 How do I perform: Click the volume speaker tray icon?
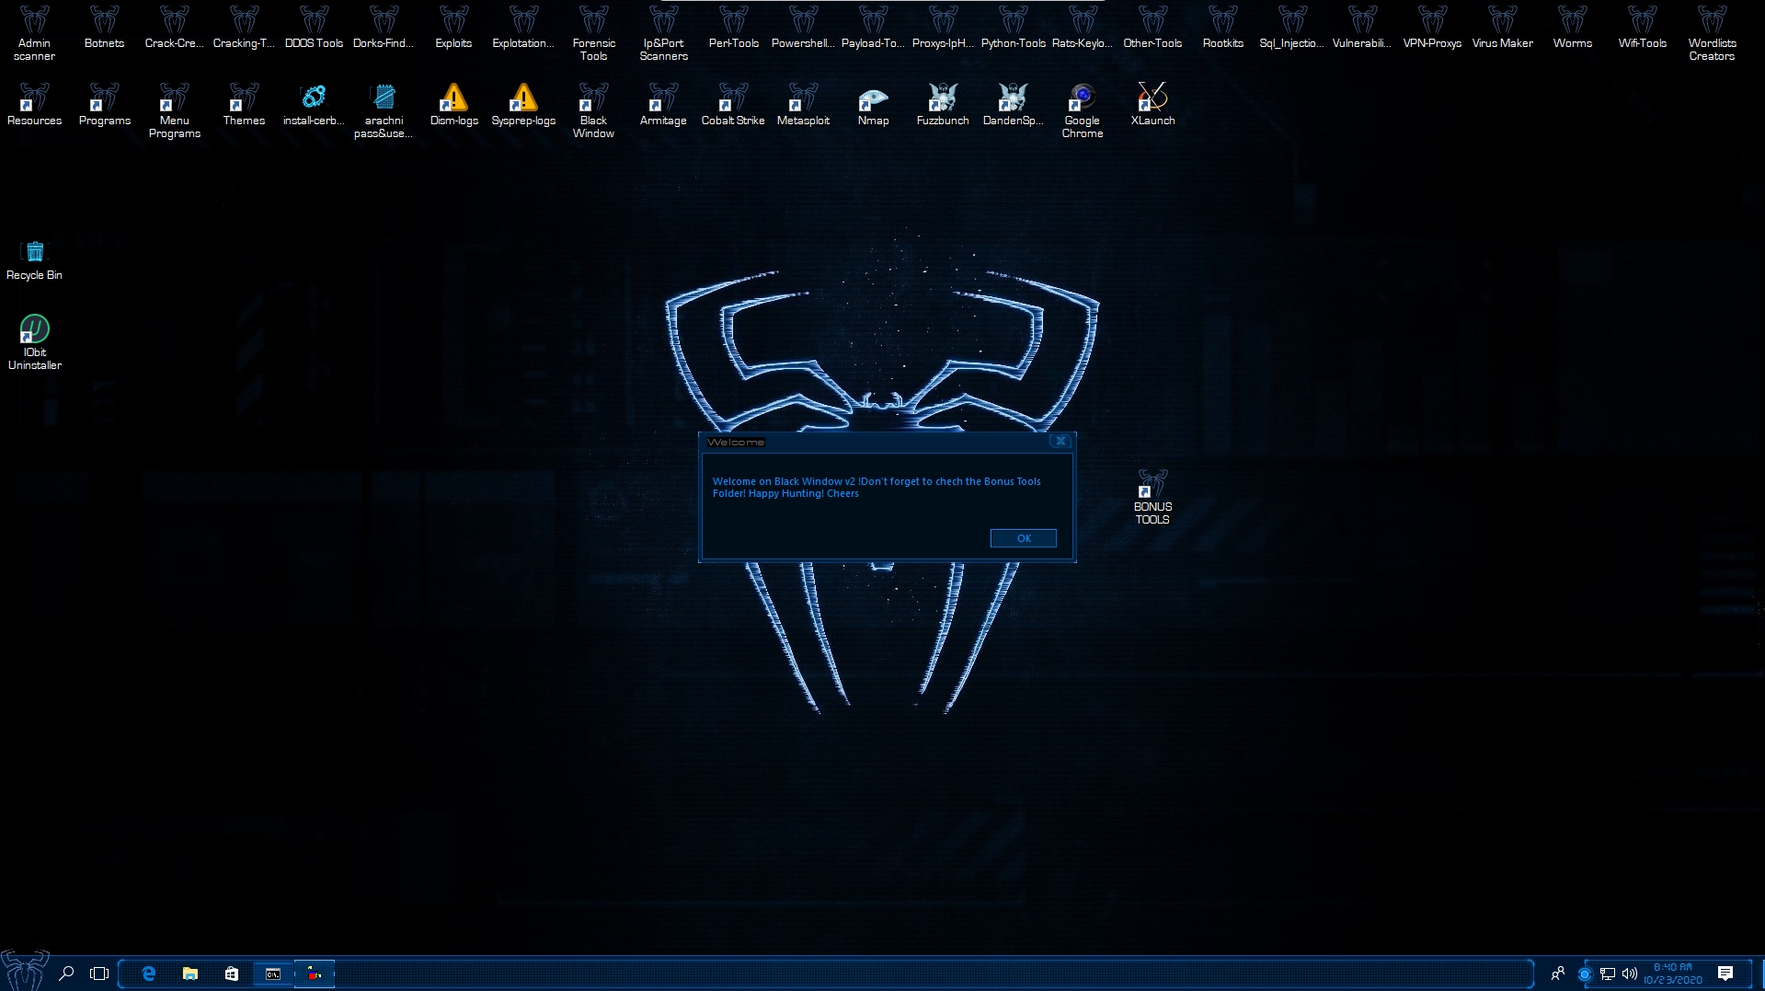pyautogui.click(x=1630, y=974)
